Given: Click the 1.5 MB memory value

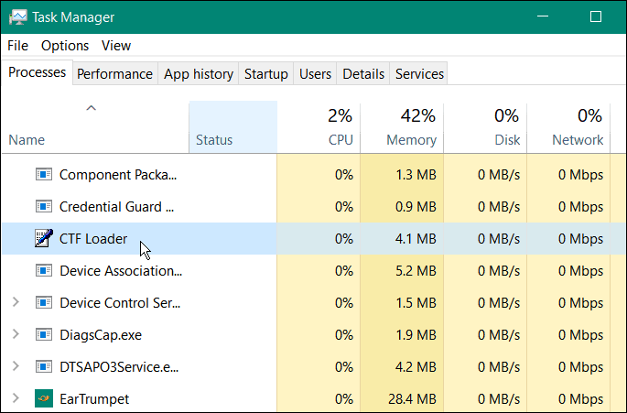Looking at the screenshot, I should (x=416, y=303).
